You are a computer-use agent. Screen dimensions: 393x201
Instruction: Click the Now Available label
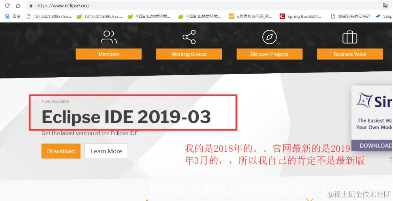[x=55, y=101]
